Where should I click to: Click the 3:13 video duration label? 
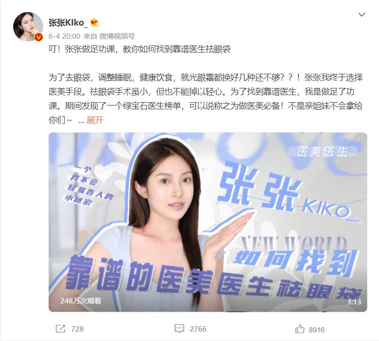pos(354,302)
